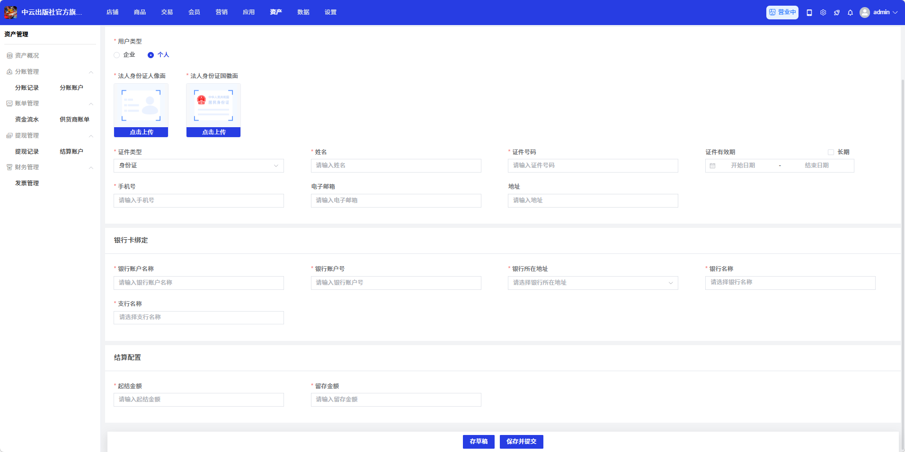
Task: Click the rocket icon in header
Action: (x=837, y=13)
